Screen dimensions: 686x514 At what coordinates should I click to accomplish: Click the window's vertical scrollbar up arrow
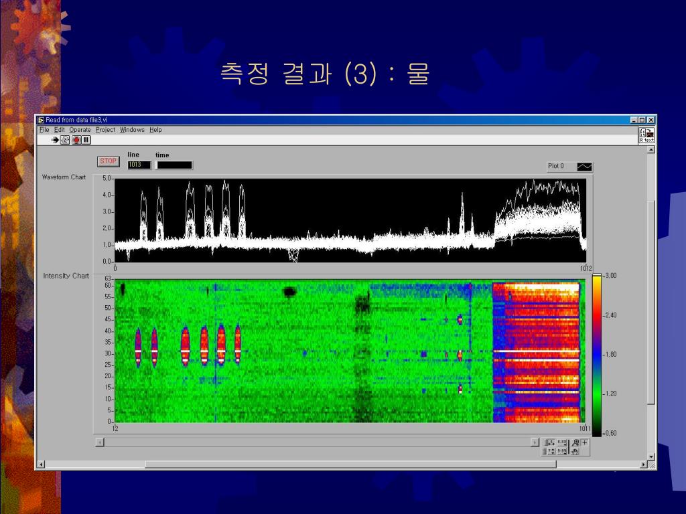pyautogui.click(x=651, y=150)
